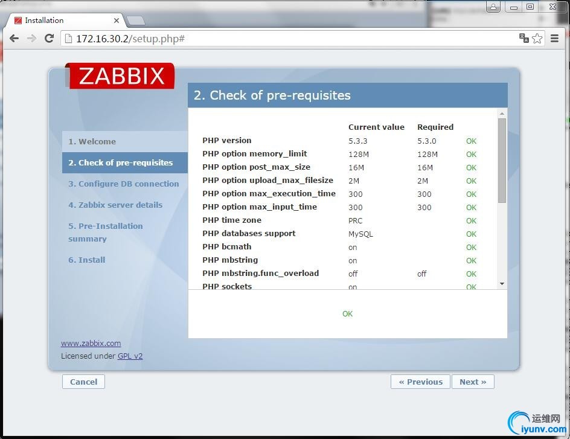Click the 'PHP version' row label
This screenshot has height=439, width=570.
click(x=227, y=141)
